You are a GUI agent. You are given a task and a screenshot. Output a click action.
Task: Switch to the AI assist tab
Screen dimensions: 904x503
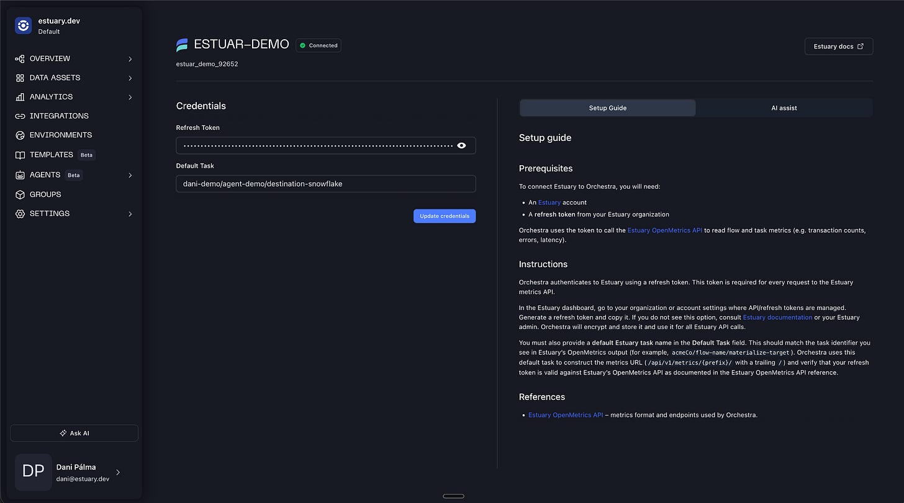(x=784, y=108)
